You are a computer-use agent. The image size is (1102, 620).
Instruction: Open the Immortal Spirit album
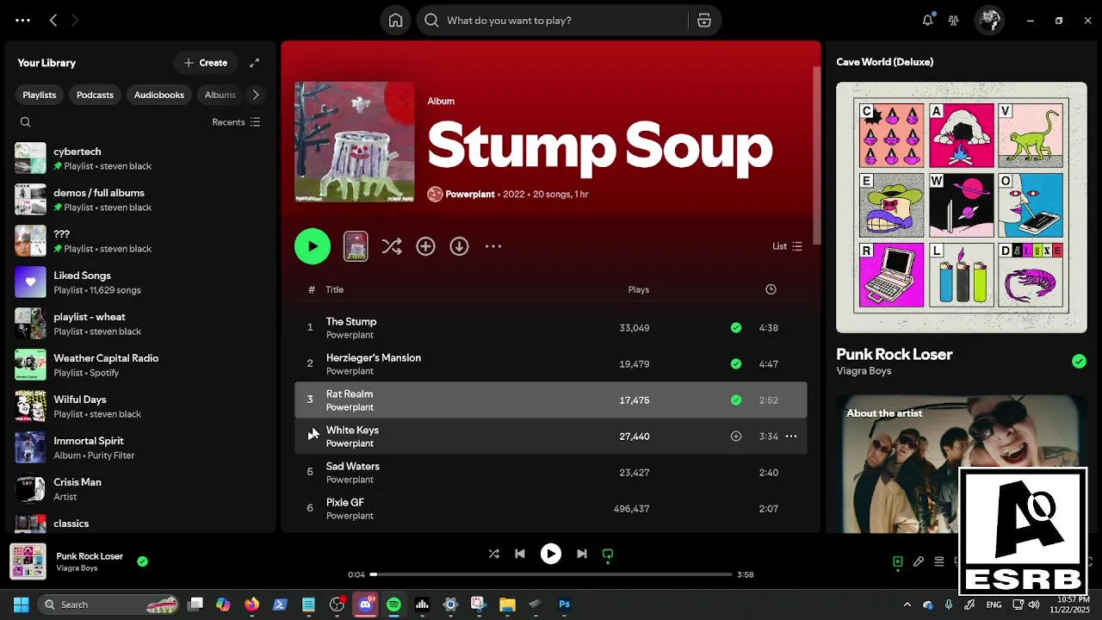pyautogui.click(x=140, y=448)
